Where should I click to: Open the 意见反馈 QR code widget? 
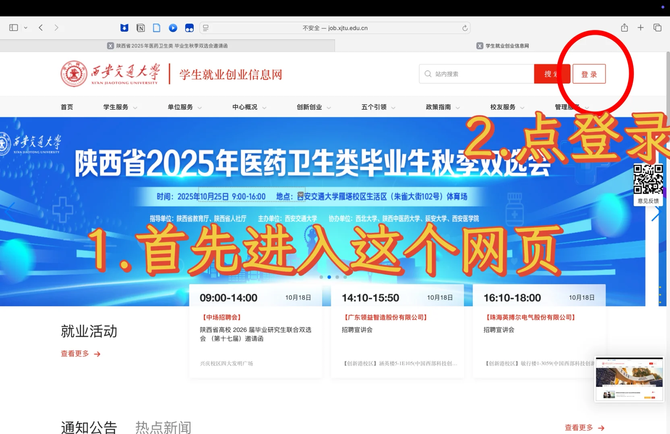click(648, 184)
